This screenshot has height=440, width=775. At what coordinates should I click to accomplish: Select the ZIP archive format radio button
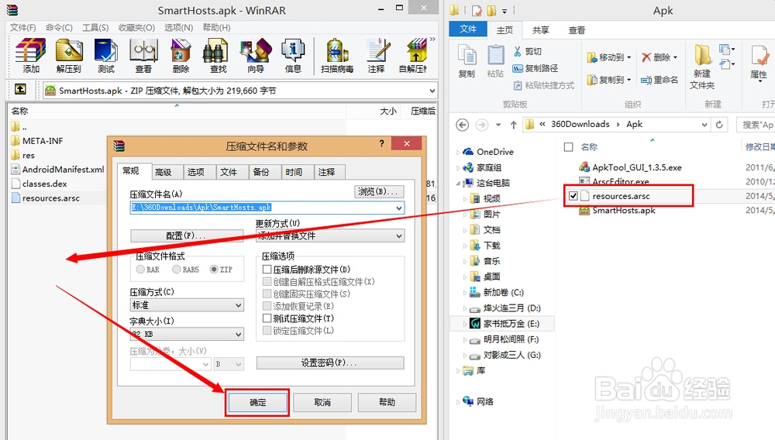tap(214, 269)
